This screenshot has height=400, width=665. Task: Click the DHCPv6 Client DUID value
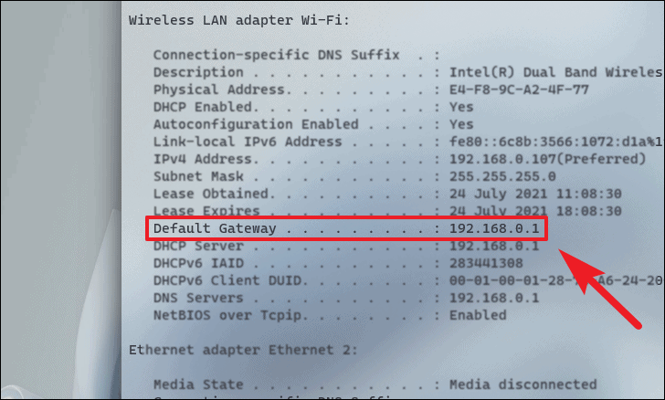pos(556,280)
